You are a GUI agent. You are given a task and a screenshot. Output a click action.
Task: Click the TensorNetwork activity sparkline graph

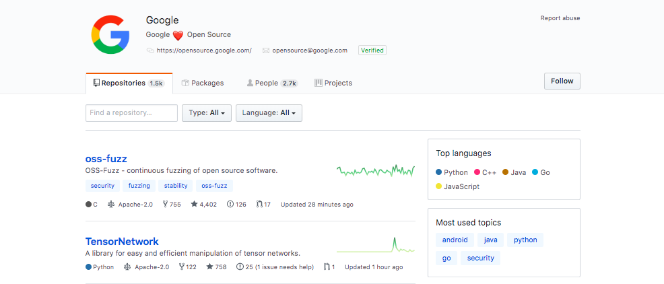coord(376,246)
